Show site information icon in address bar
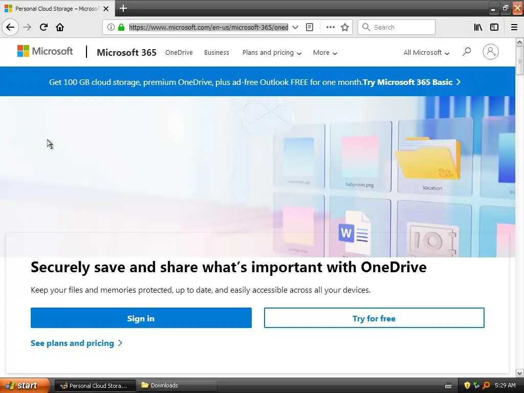This screenshot has width=524, height=393. coord(111,27)
